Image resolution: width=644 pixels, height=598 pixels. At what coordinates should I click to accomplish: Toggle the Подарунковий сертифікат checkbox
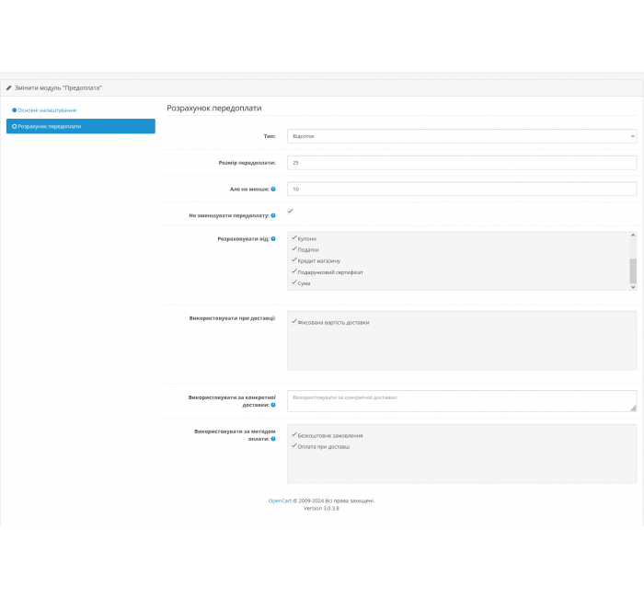point(294,271)
